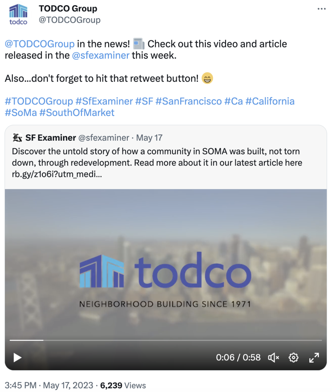This screenshot has height=392, width=332.
Task: Unmute the video with the speaker icon
Action: pos(274,358)
